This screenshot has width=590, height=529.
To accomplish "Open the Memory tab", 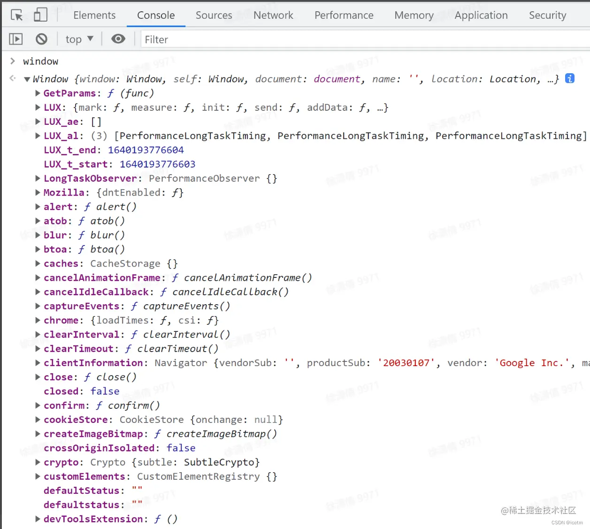I will tap(414, 15).
